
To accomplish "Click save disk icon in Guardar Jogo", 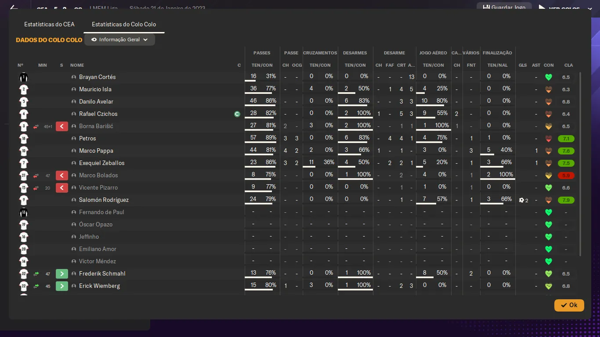I will click(486, 7).
